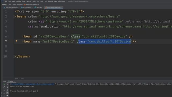This screenshot has height=97, width=172.
Task: Click resources in the navigation breadcrumb
Action: (x=20, y=5)
